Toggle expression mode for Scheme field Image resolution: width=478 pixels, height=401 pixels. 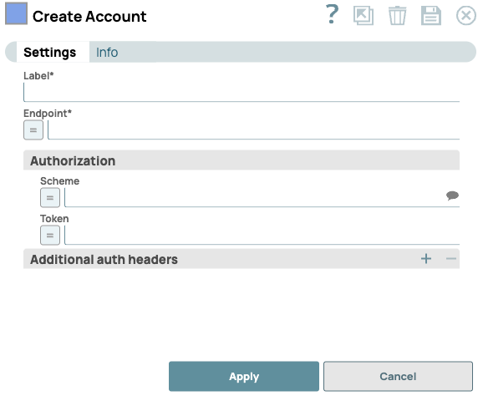[50, 198]
